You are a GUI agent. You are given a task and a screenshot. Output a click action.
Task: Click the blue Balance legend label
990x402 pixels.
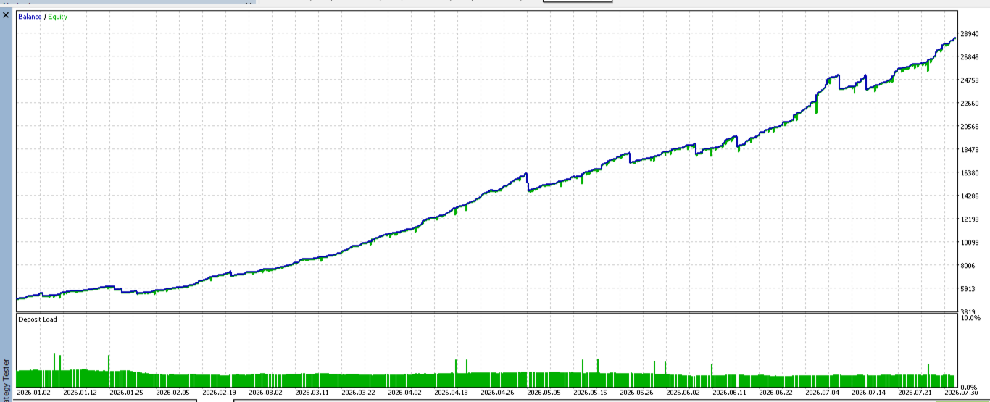30,16
